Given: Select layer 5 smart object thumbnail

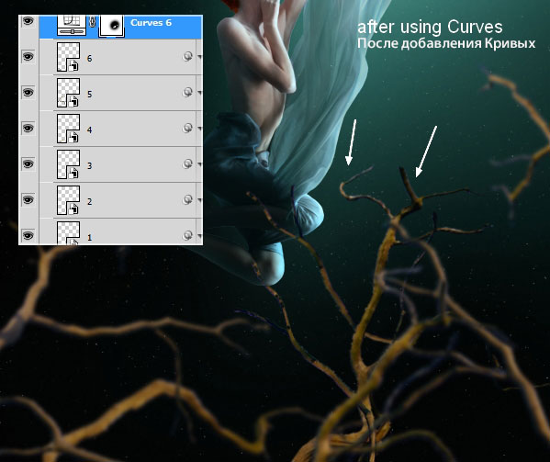Looking at the screenshot, I should [x=68, y=93].
